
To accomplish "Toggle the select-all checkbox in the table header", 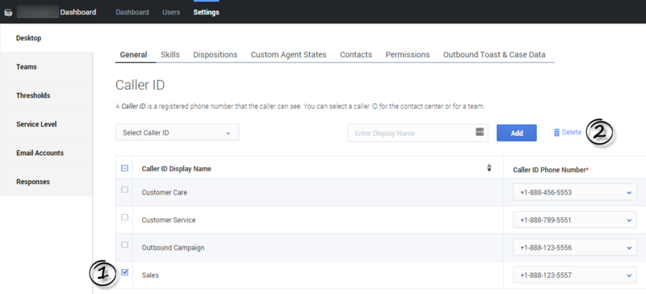I will point(124,168).
